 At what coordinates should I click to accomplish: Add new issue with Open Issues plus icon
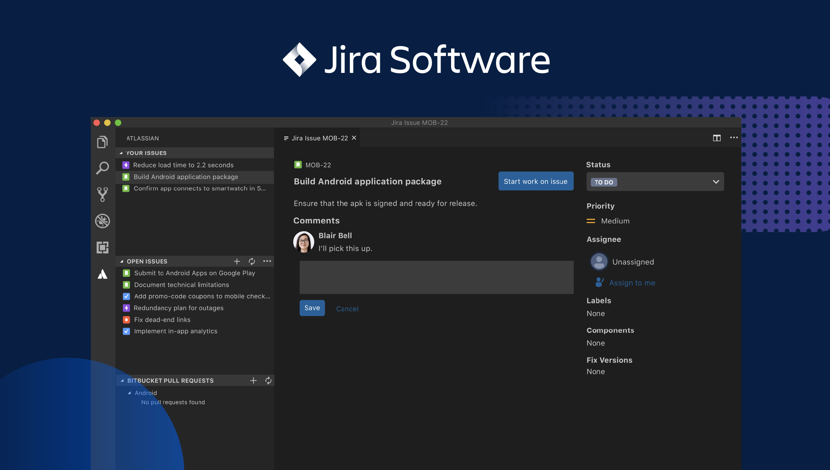[237, 261]
